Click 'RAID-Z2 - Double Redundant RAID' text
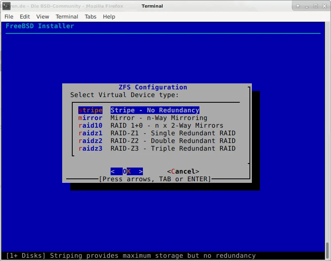 click(x=173, y=141)
